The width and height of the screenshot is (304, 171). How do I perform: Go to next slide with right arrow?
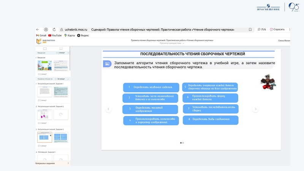(255, 109)
